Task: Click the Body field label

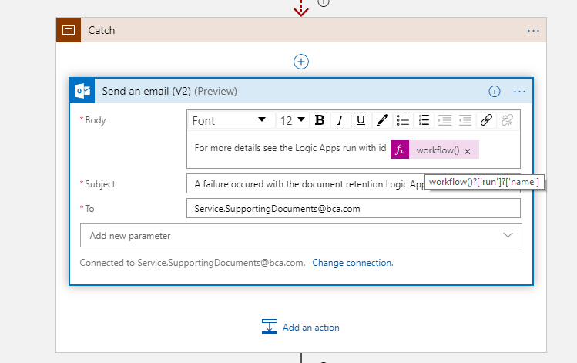Action: [96, 120]
